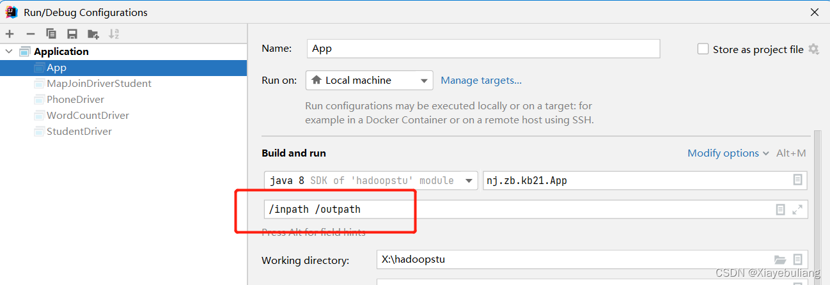Open the java 8 SDK module dropdown

[x=371, y=181]
